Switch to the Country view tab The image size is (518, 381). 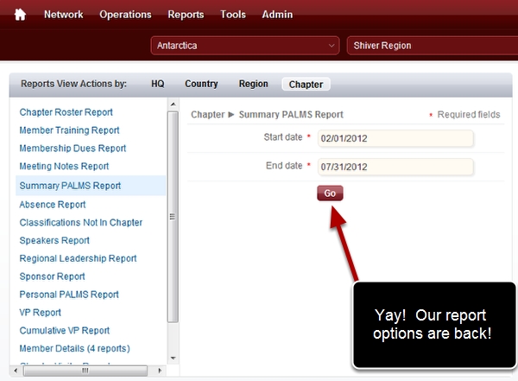tap(201, 84)
